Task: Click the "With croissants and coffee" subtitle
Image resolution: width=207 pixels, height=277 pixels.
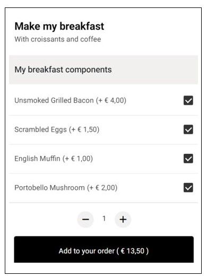Action: coord(58,39)
